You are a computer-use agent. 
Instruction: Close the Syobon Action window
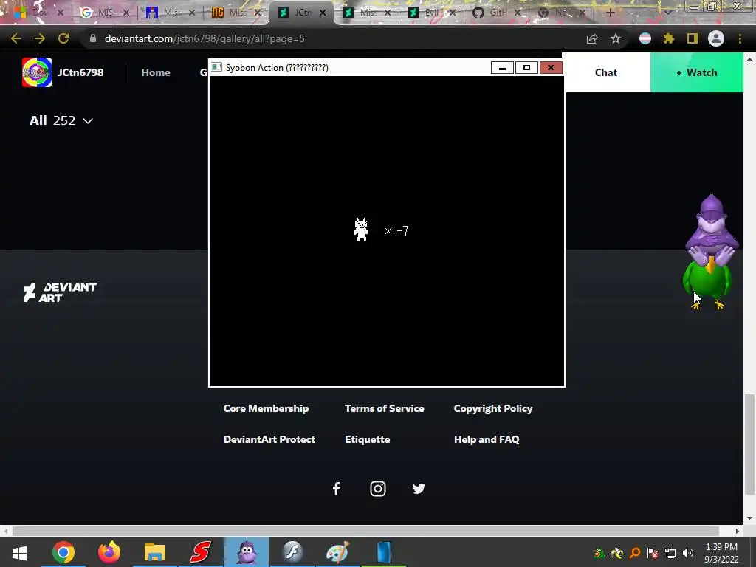551,67
